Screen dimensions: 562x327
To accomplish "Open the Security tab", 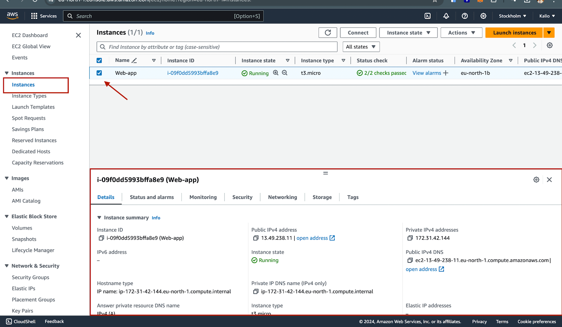I will coord(242,197).
